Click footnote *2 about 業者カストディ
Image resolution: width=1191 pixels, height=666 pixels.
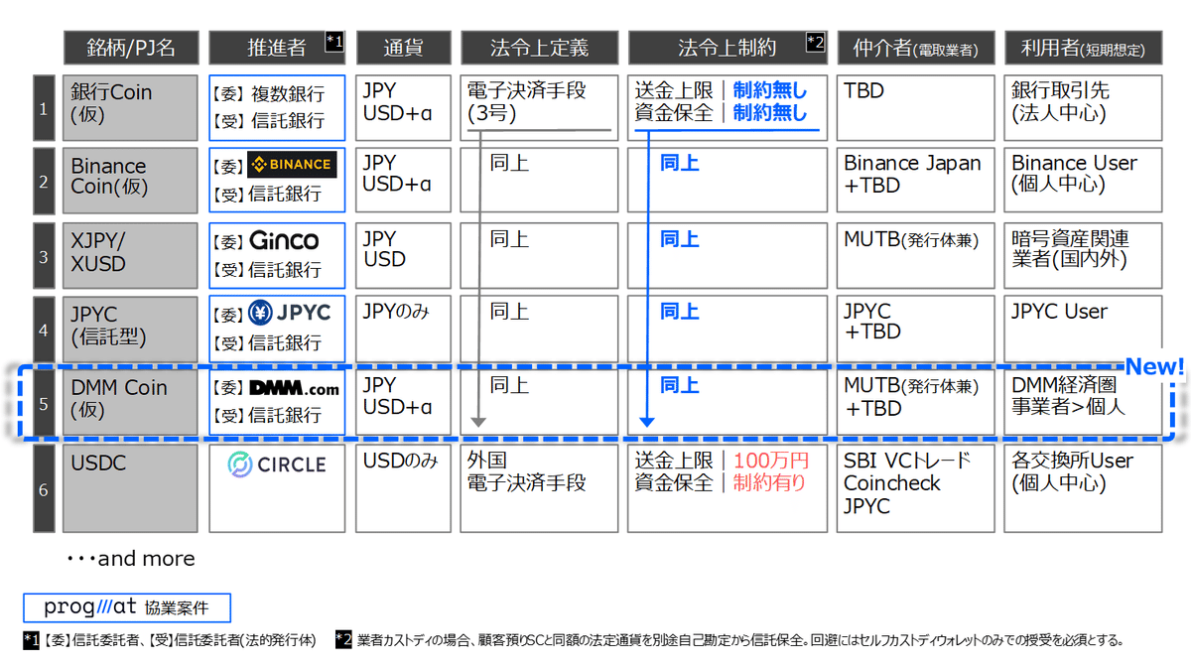click(729, 641)
